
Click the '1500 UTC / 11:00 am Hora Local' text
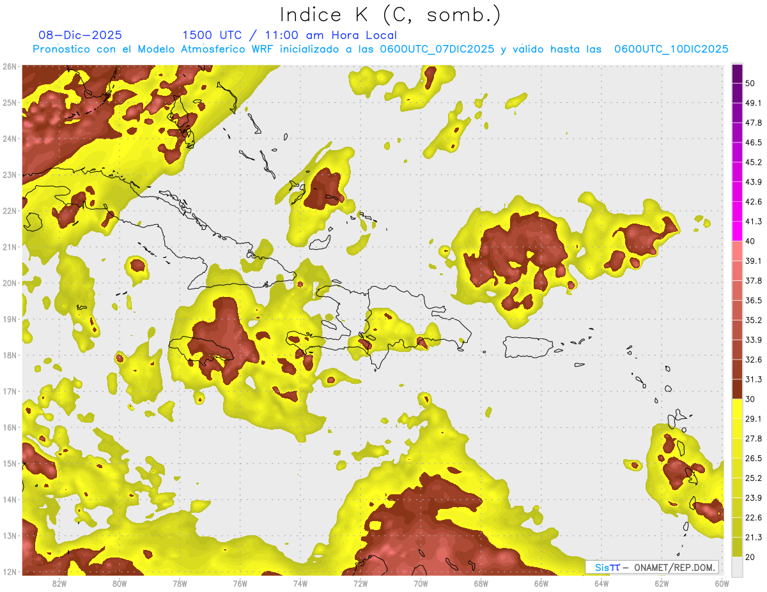pyautogui.click(x=290, y=35)
